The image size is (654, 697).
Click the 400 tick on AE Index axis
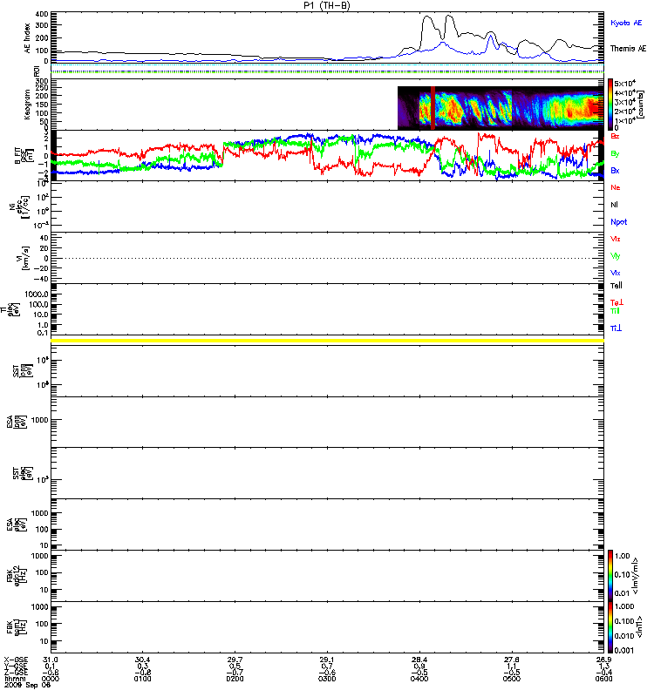pos(42,14)
